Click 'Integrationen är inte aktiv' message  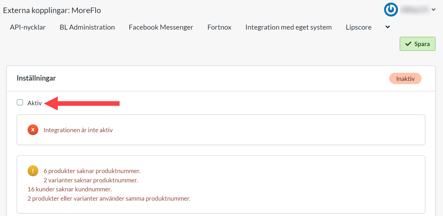tap(78, 130)
